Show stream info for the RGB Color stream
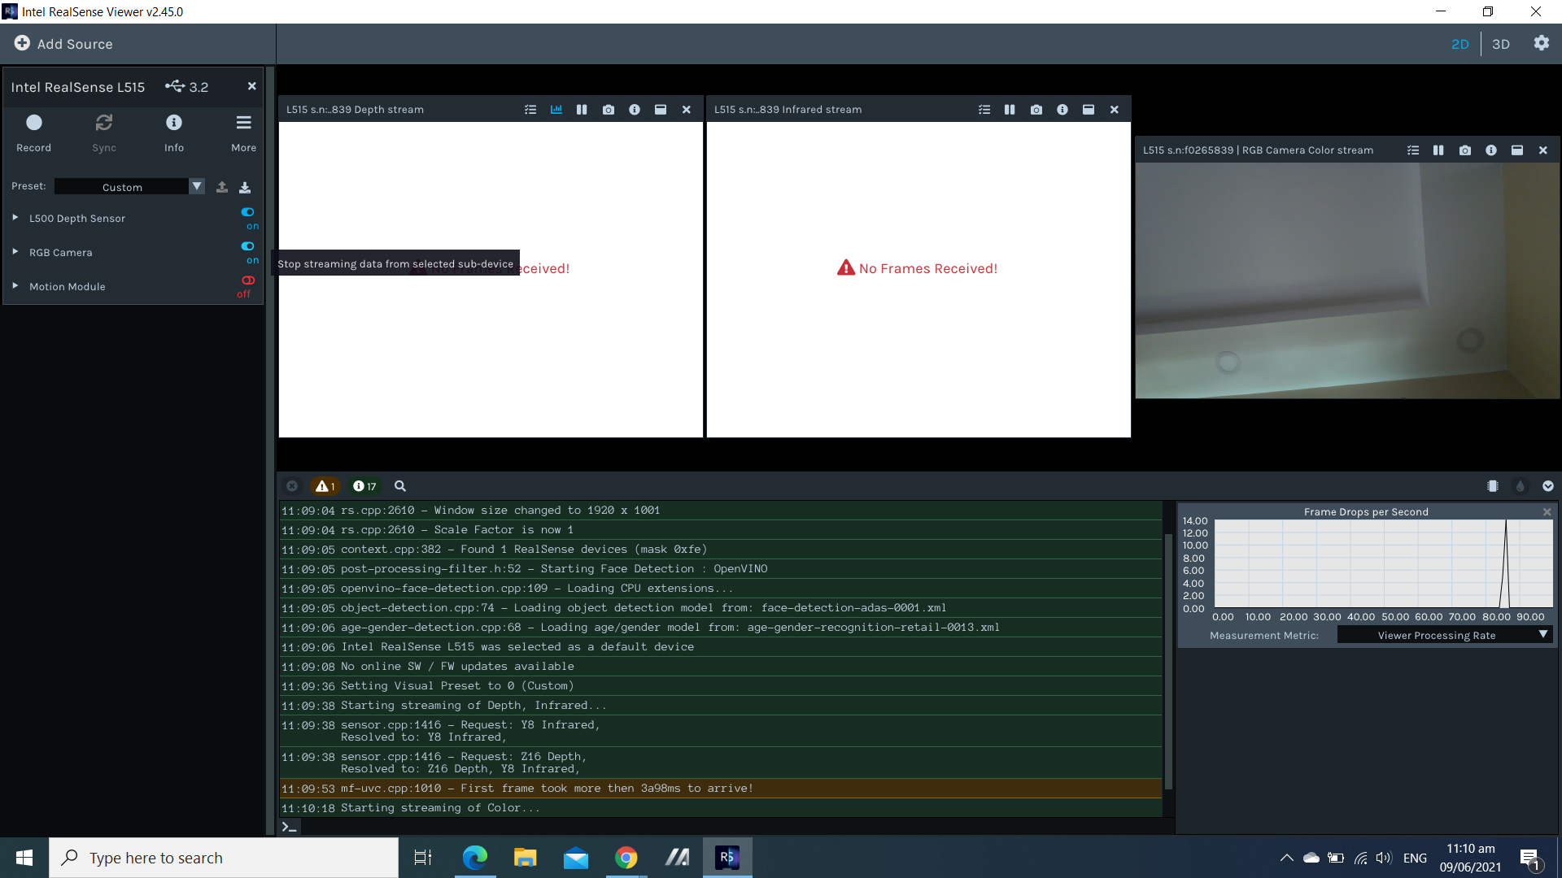The width and height of the screenshot is (1562, 878). 1491,150
